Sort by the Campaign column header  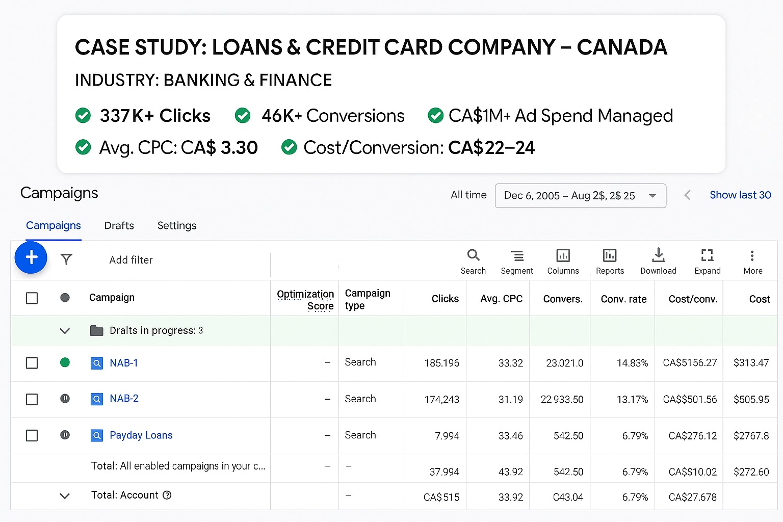click(112, 297)
